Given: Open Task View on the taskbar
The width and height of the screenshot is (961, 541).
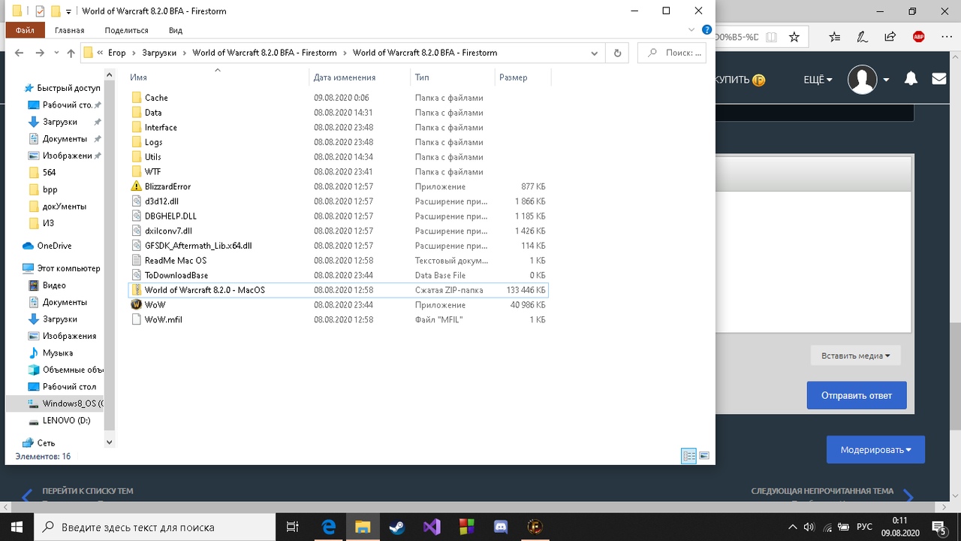Looking at the screenshot, I should click(294, 527).
